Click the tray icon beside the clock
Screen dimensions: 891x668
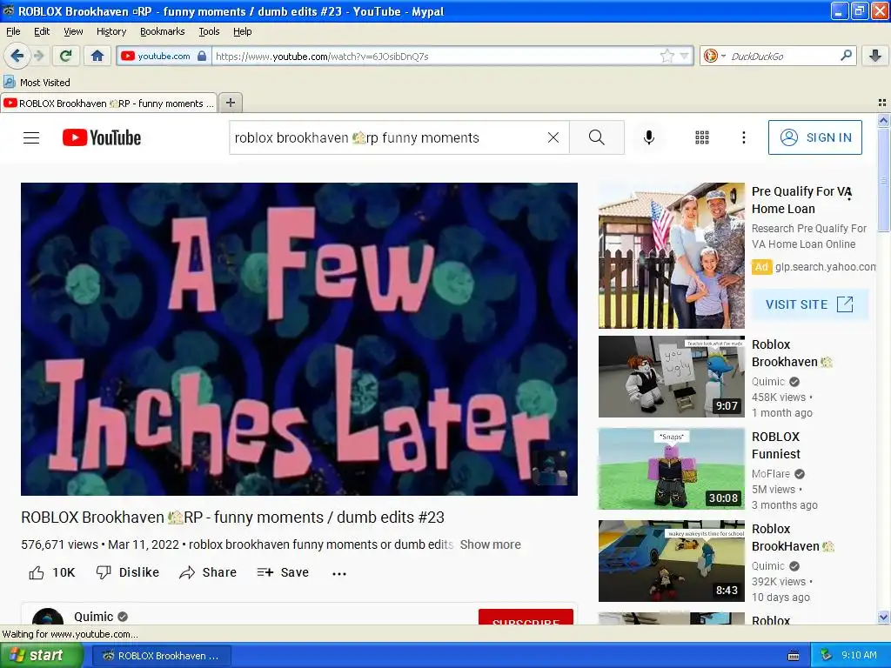click(827, 656)
